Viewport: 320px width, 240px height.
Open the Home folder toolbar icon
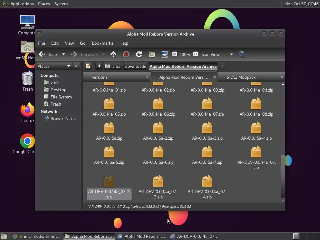152,54
